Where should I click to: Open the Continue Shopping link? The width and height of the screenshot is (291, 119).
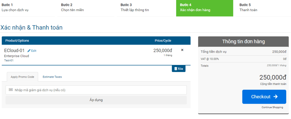click(272, 107)
